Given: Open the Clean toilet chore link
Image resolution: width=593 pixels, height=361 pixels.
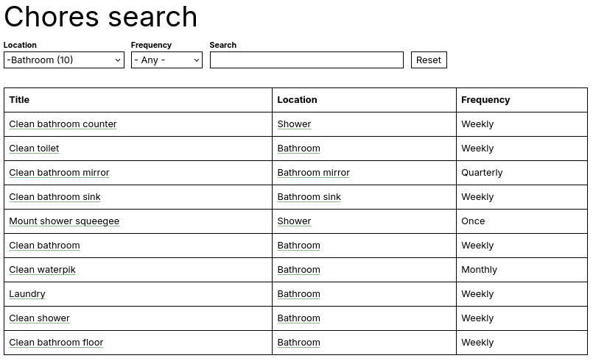Looking at the screenshot, I should (x=34, y=149).
